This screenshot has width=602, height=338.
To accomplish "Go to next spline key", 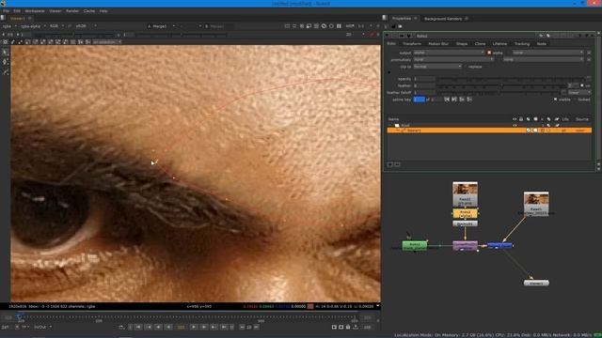I will (454, 100).
